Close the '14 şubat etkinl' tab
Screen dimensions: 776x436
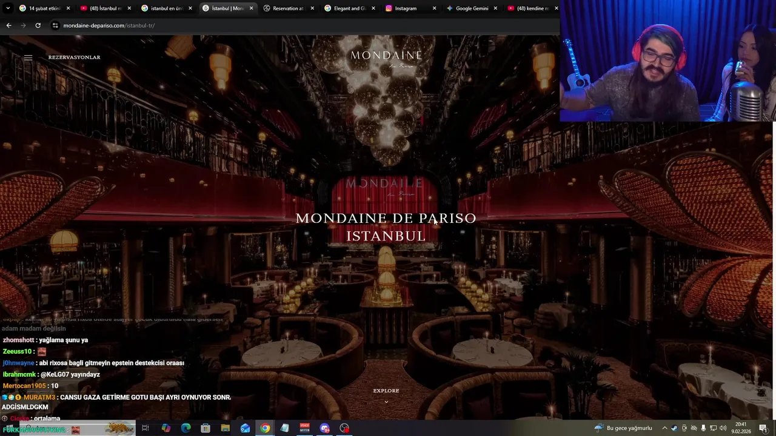pyautogui.click(x=68, y=8)
